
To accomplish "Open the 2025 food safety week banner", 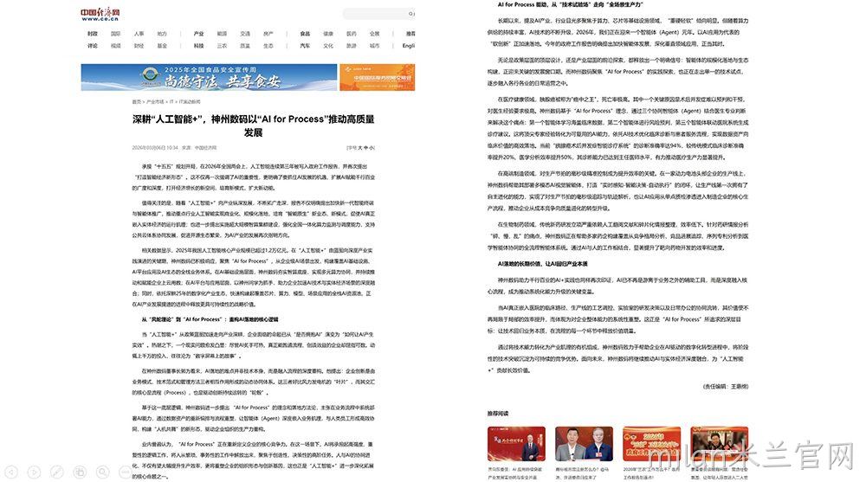I will tap(209, 77).
